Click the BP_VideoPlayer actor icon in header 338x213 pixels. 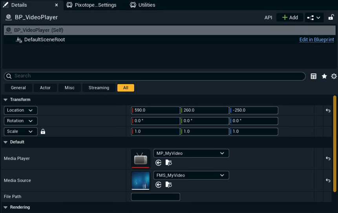(8, 17)
